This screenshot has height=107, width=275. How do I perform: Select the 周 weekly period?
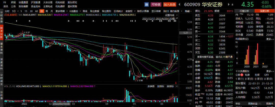click(47, 11)
